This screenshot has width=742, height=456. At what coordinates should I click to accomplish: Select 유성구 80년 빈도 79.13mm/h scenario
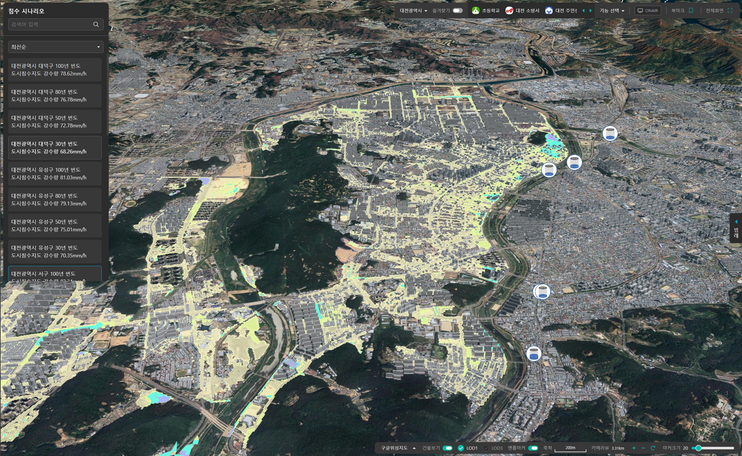point(55,200)
